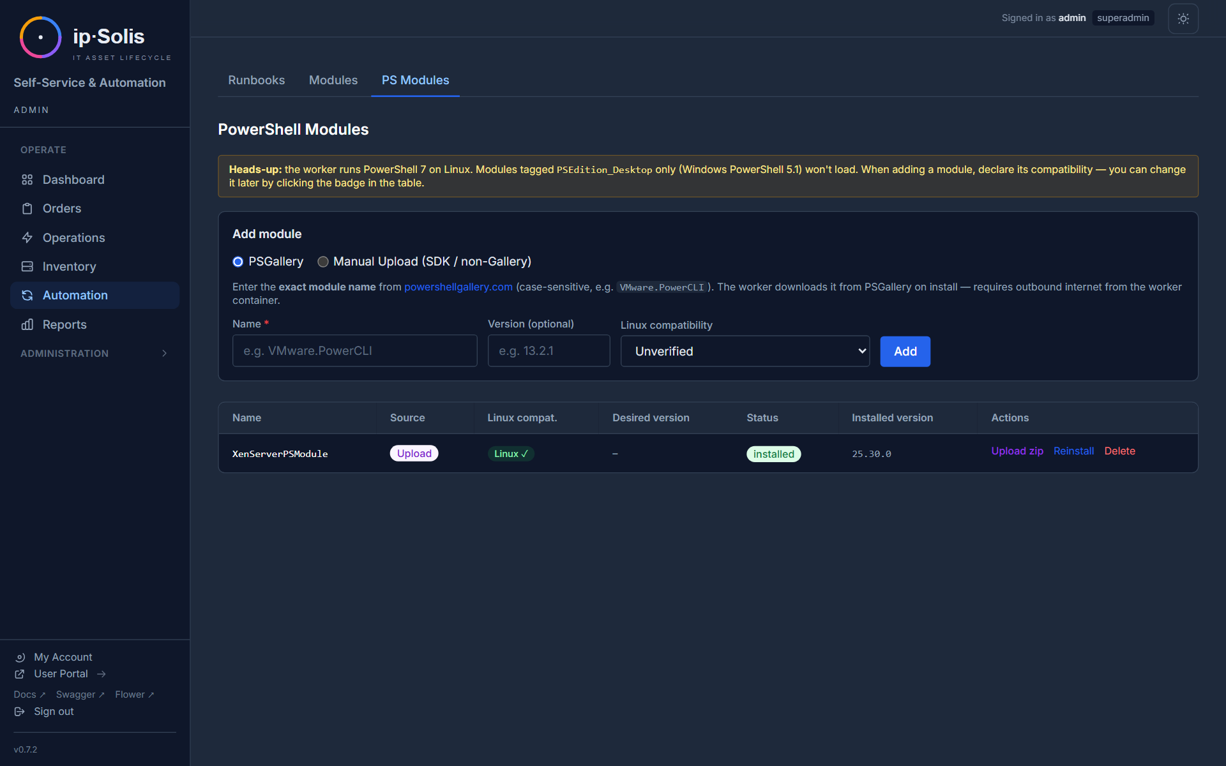Click the installed status badge
1226x766 pixels.
[773, 454]
